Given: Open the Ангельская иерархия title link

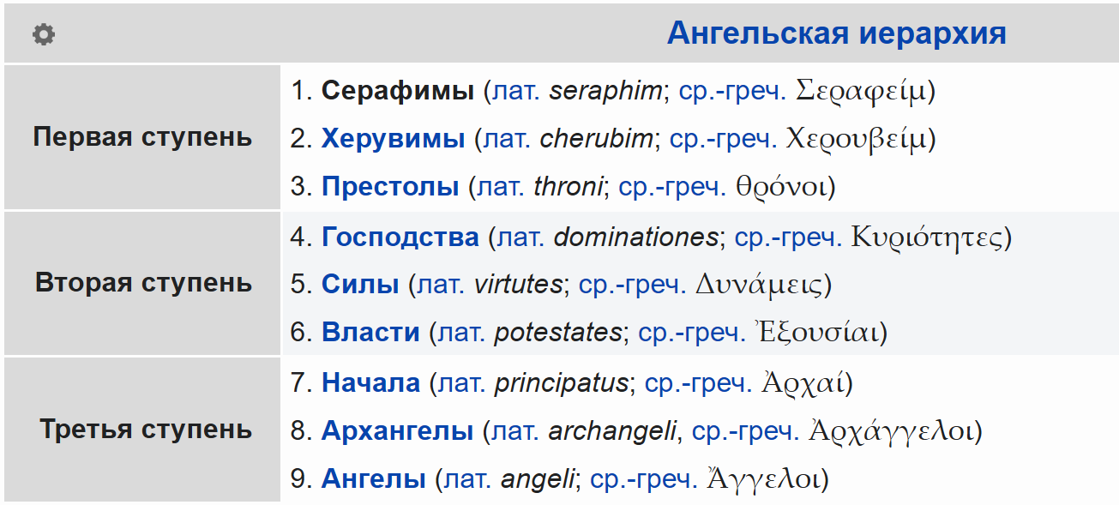Looking at the screenshot, I should (x=836, y=34).
